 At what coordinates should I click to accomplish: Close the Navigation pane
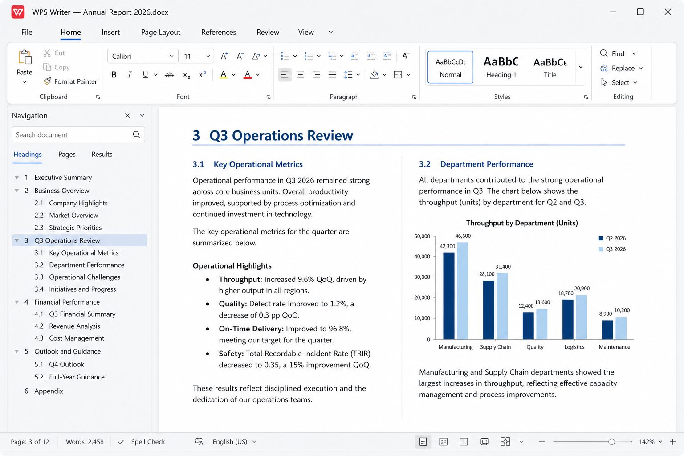tap(128, 115)
